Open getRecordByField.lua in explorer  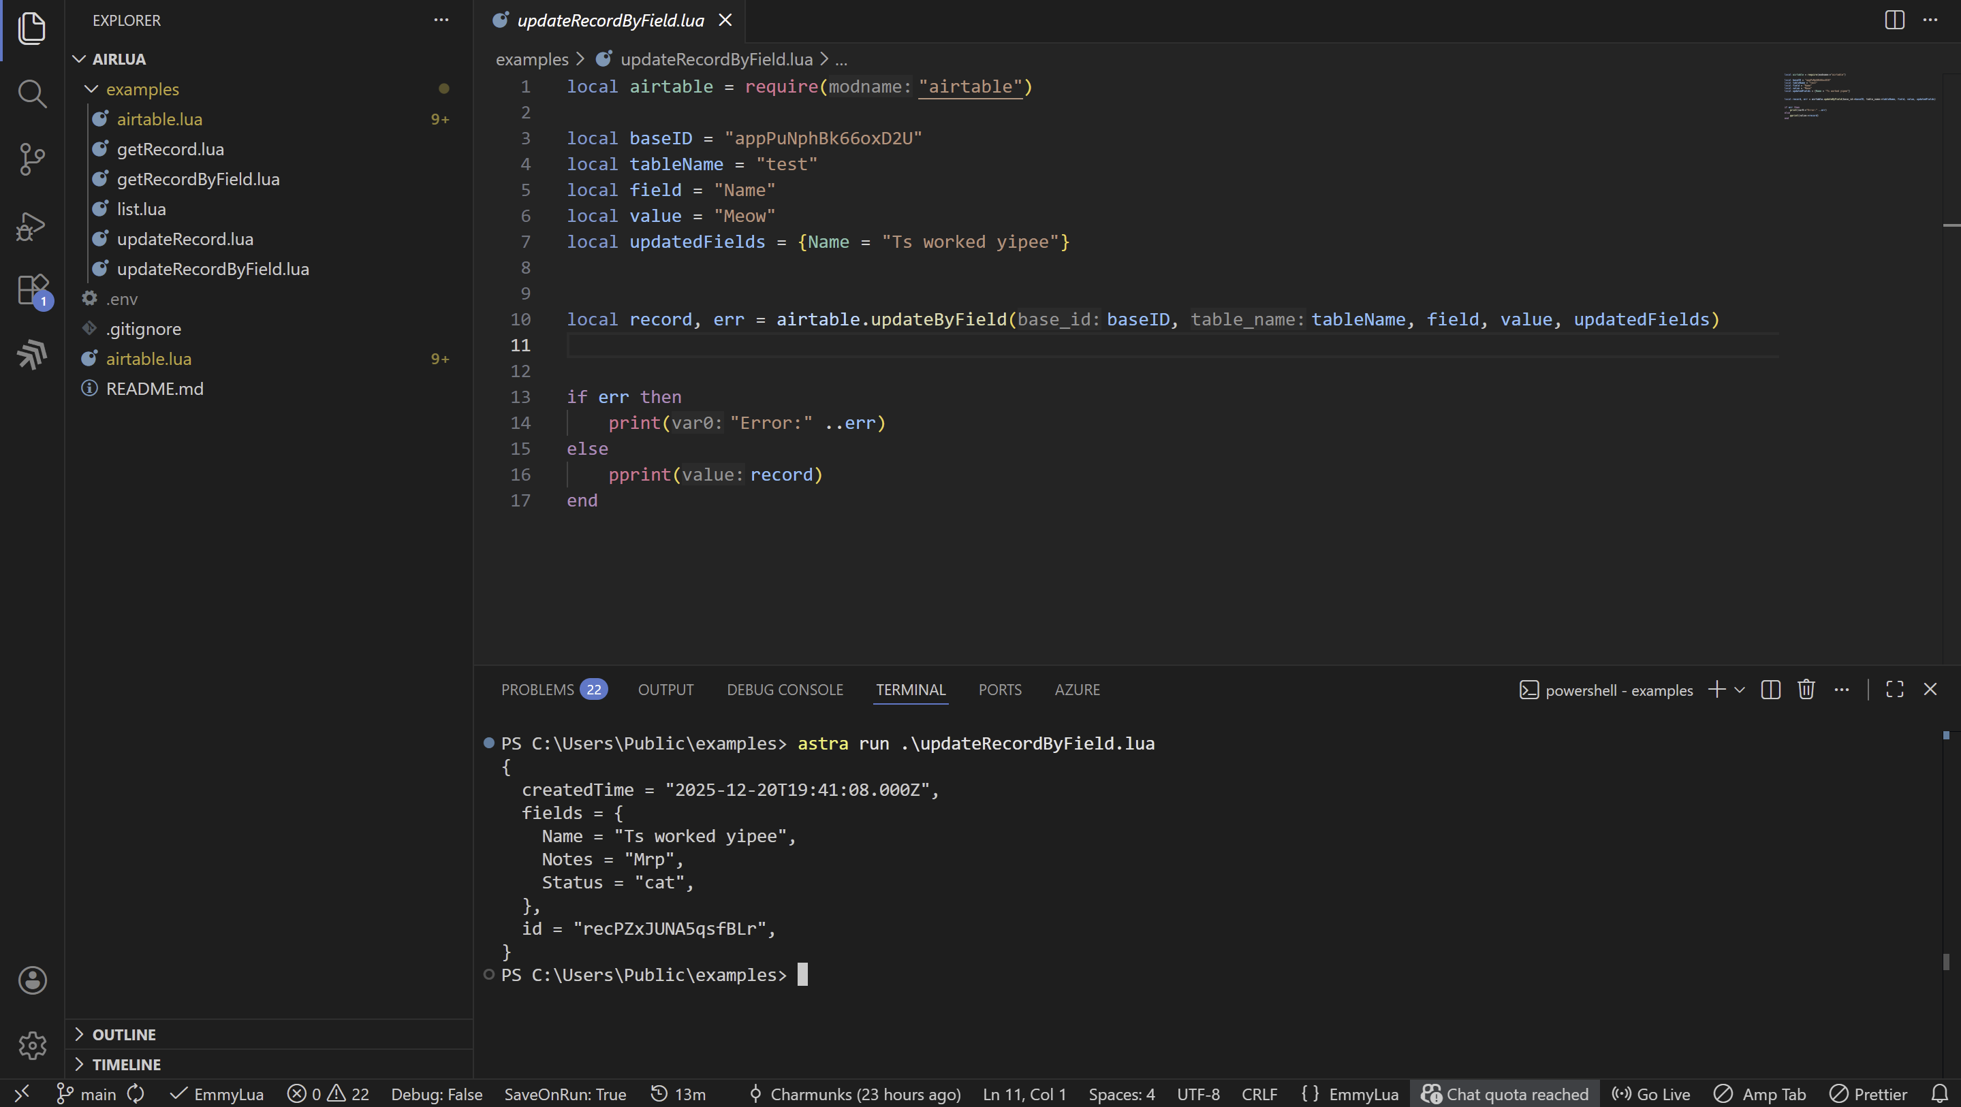point(198,179)
